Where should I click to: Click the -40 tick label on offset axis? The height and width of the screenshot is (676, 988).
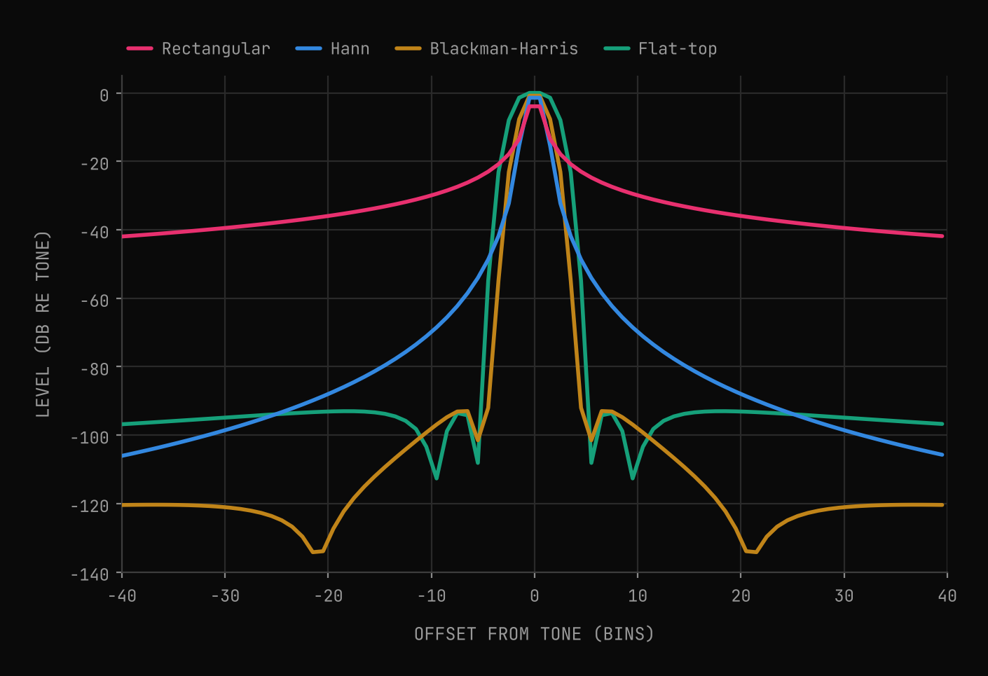pos(122,595)
